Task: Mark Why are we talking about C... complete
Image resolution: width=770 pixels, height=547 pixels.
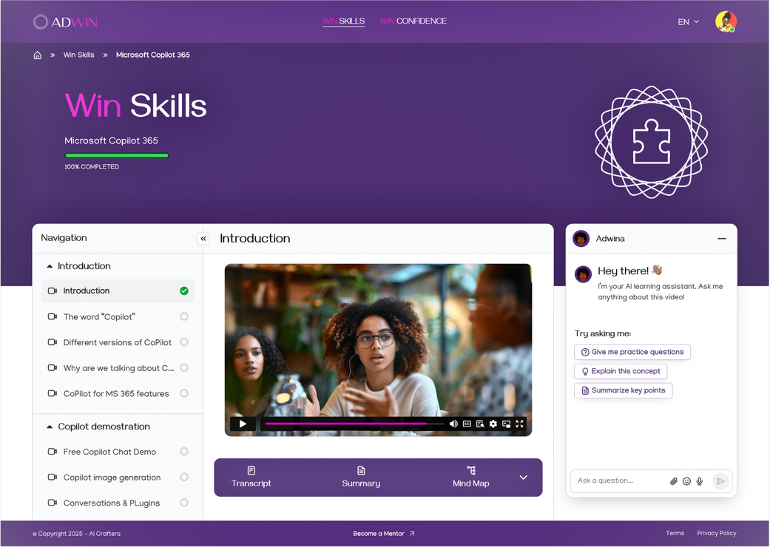Action: click(x=184, y=367)
